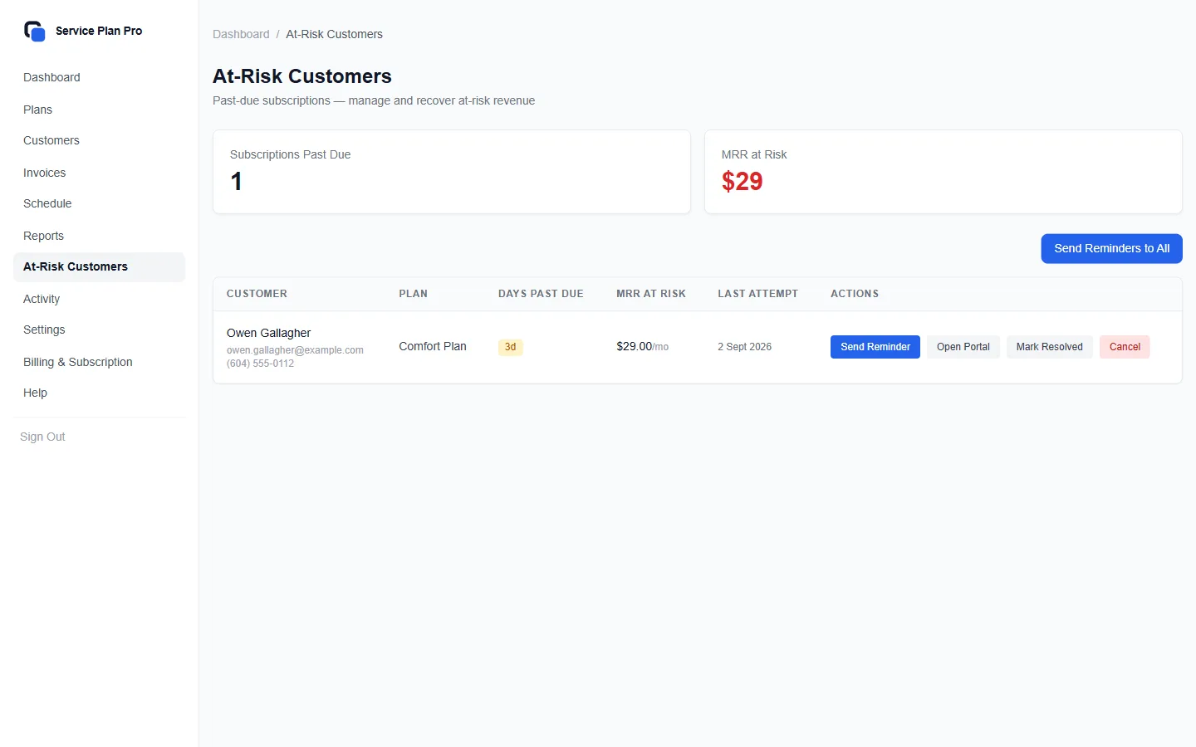Screen dimensions: 1196x747
Task: Click the Comfort Plan cell
Action: coord(433,346)
